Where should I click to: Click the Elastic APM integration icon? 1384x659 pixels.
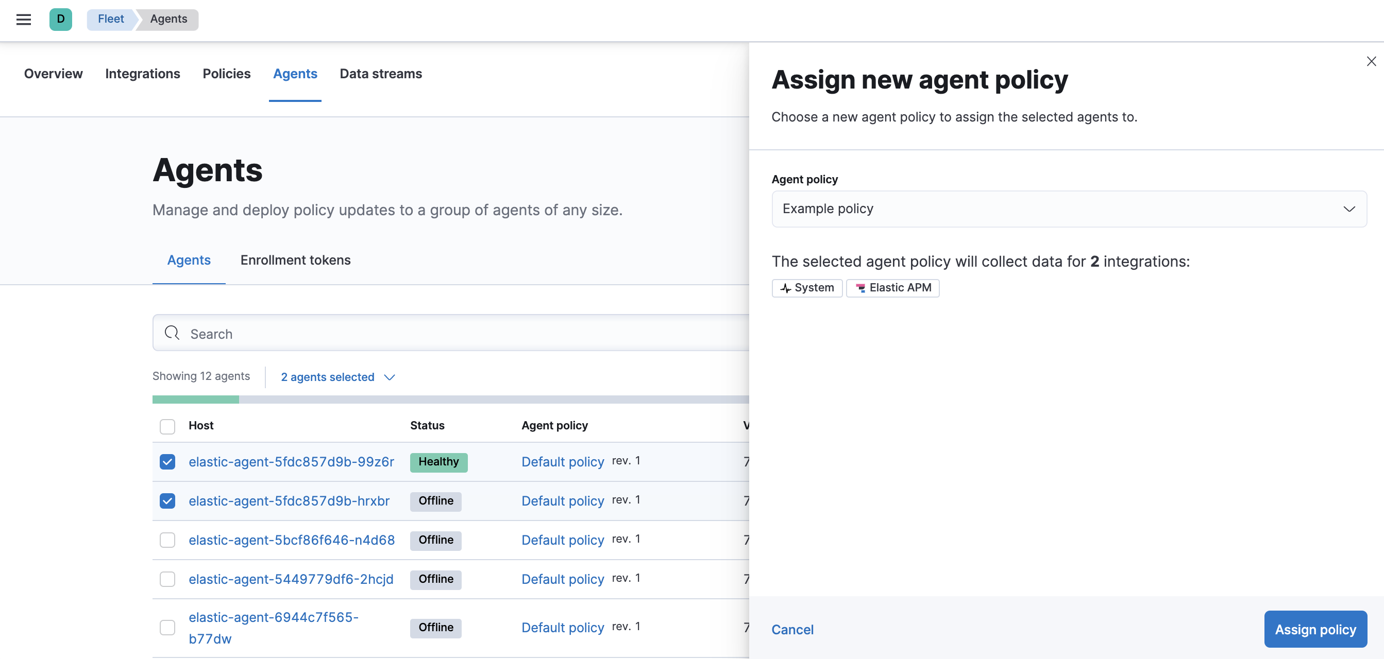pyautogui.click(x=860, y=287)
